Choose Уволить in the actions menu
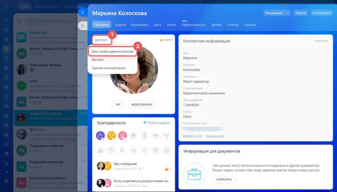 pos(98,60)
